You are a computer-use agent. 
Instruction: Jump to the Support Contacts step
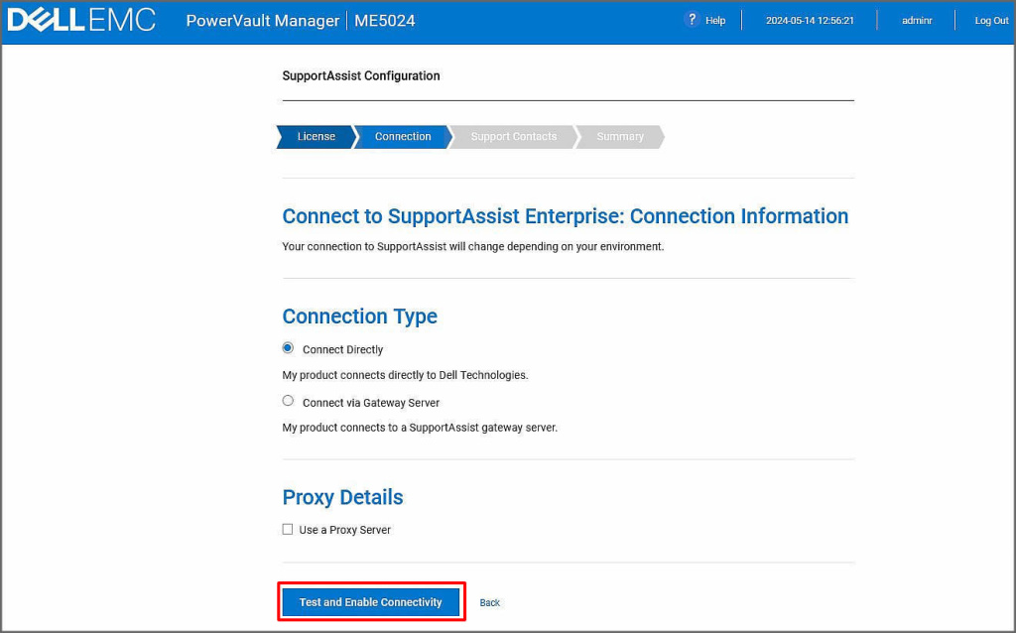(513, 137)
